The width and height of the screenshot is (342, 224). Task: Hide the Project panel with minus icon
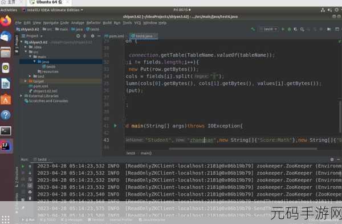point(99,36)
